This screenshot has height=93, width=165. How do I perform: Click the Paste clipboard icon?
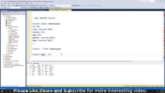(42, 6)
